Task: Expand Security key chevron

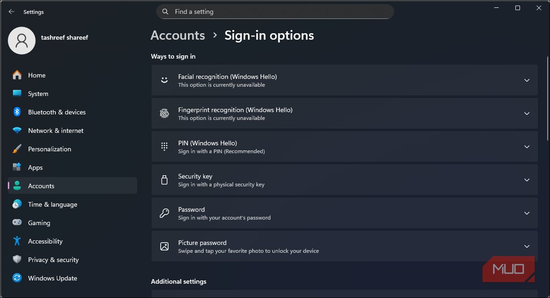Action: [526, 180]
